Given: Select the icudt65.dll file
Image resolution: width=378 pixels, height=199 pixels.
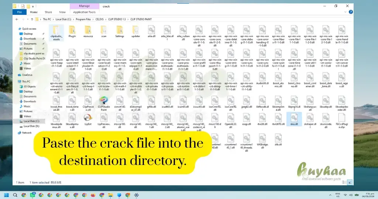Looking at the screenshot, I should tap(167, 102).
